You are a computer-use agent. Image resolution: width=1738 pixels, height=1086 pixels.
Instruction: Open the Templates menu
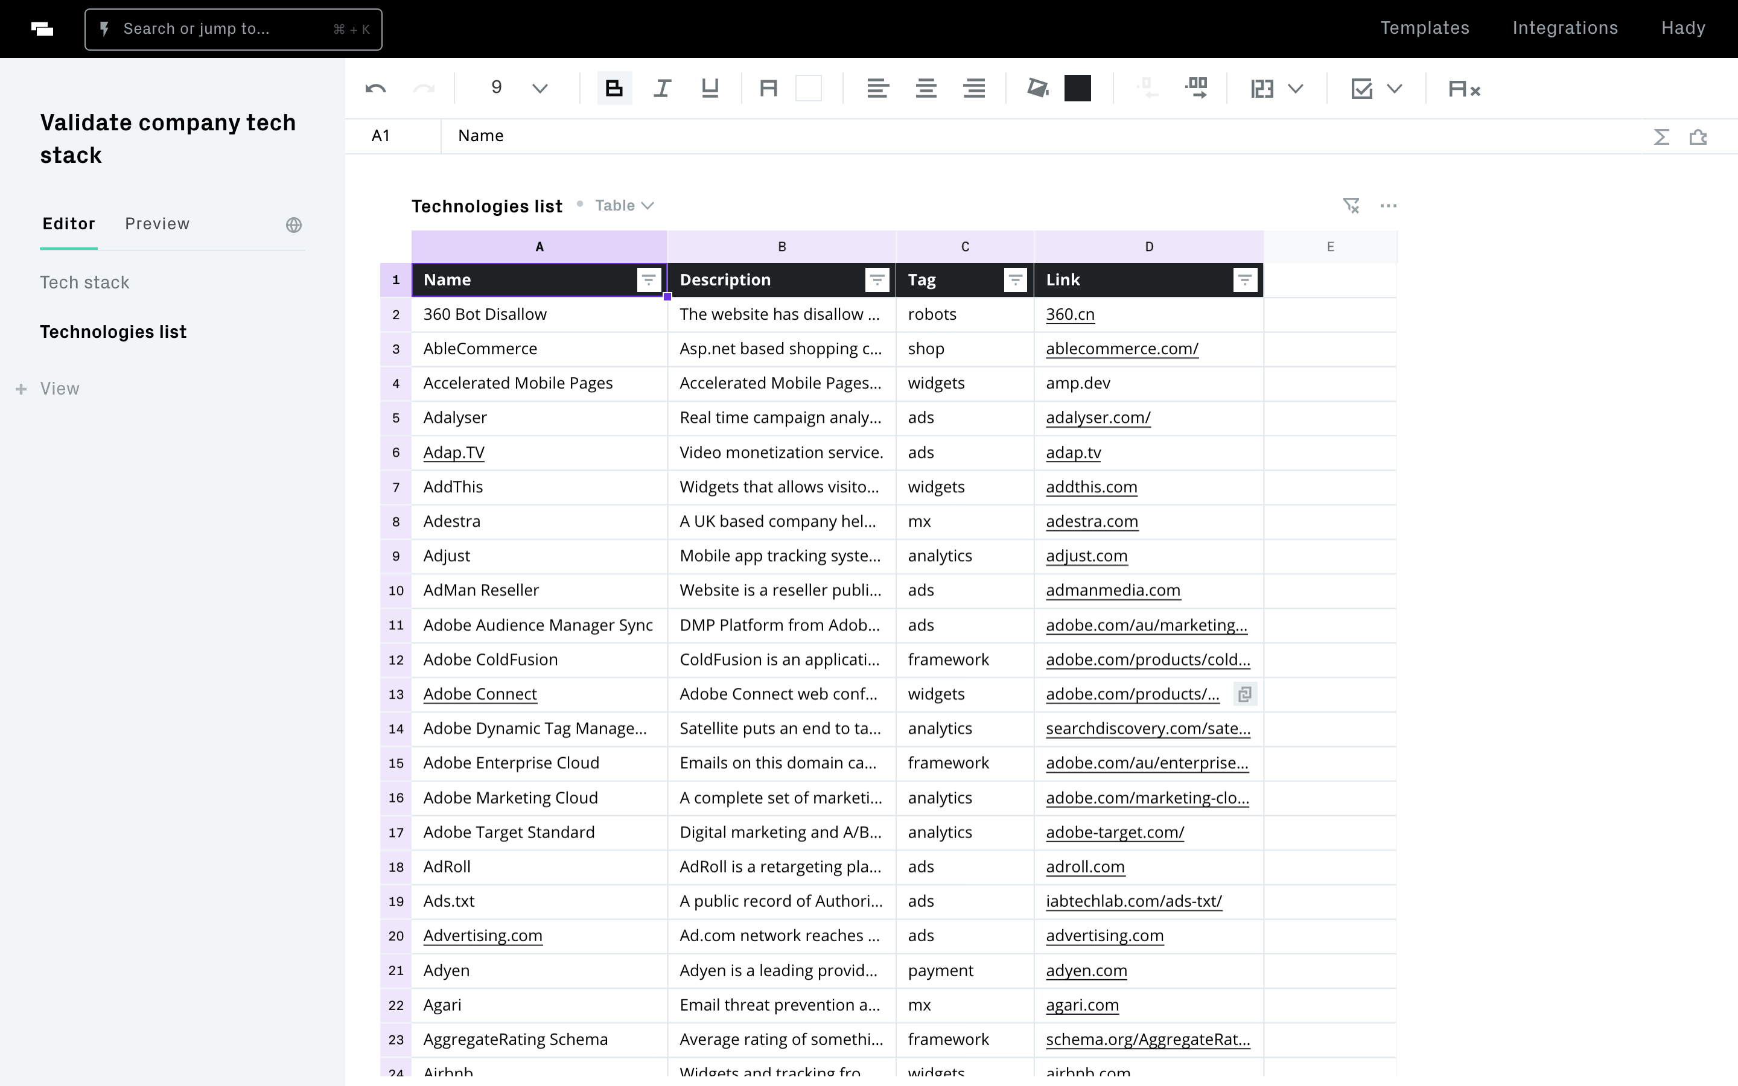tap(1425, 28)
